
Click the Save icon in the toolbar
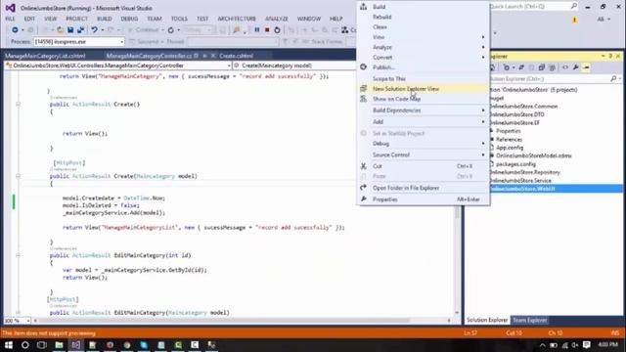[70, 30]
